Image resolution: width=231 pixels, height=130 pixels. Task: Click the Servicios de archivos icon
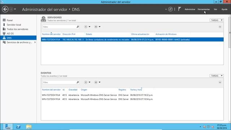[x=4, y=42]
